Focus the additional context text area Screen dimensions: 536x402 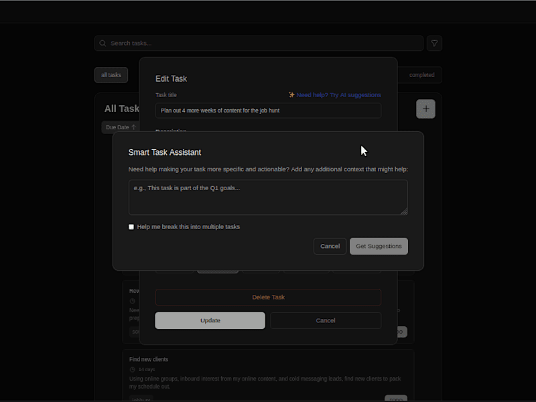click(268, 197)
